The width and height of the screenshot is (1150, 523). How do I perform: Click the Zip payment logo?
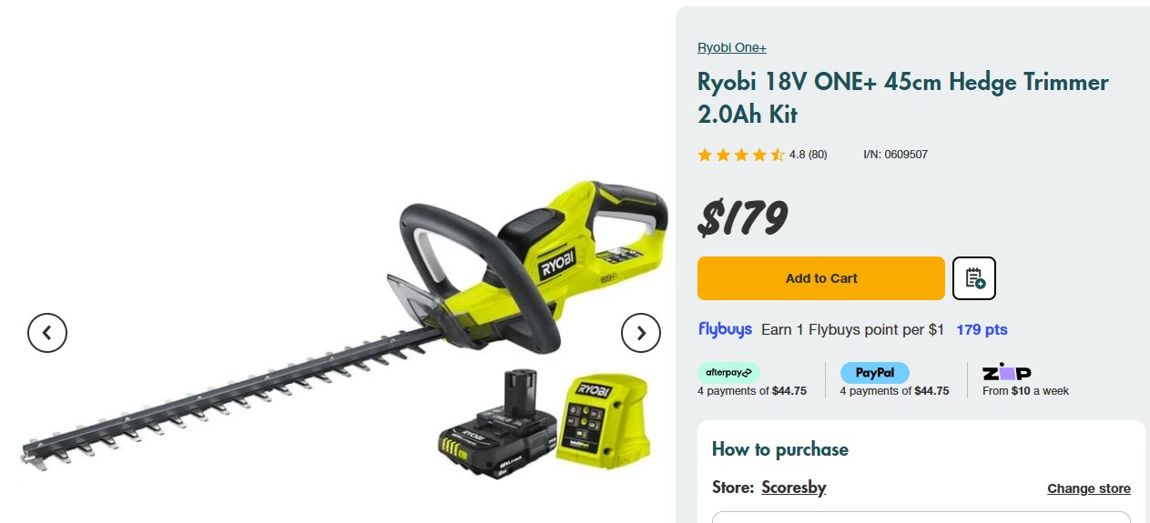1007,372
